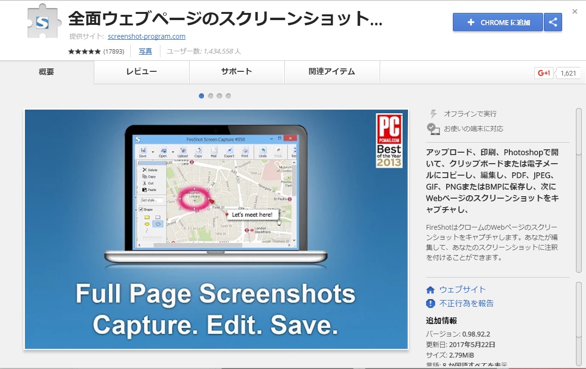Click the lightning bolt offline icon
Image resolution: width=586 pixels, height=369 pixels.
tap(433, 114)
